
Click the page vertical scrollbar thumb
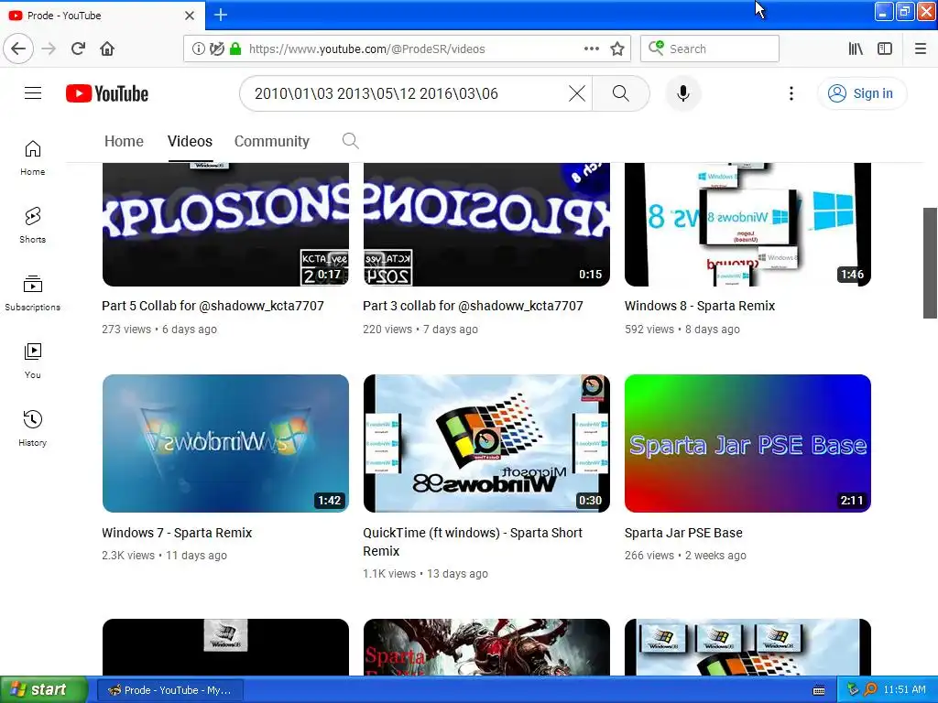(x=931, y=263)
